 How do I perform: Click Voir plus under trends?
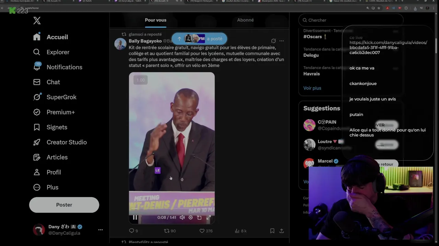point(312,88)
